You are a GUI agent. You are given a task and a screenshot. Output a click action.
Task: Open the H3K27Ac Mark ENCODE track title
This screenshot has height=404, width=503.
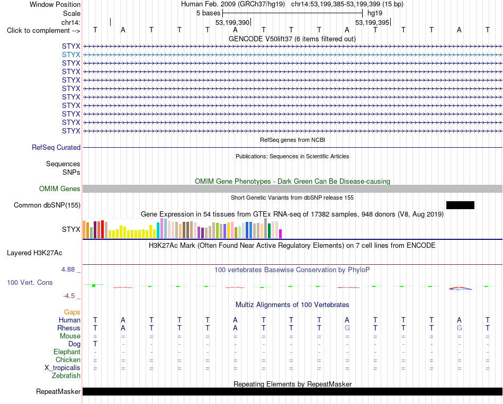pos(292,246)
